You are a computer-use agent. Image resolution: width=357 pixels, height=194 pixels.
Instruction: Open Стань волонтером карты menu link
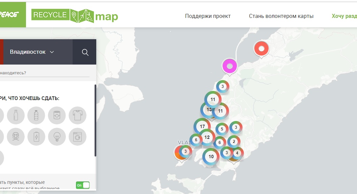pyautogui.click(x=281, y=16)
